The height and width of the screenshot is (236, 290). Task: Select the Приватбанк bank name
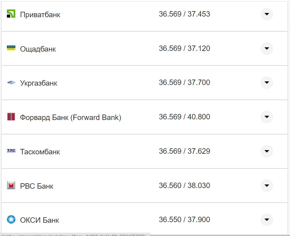click(x=40, y=14)
